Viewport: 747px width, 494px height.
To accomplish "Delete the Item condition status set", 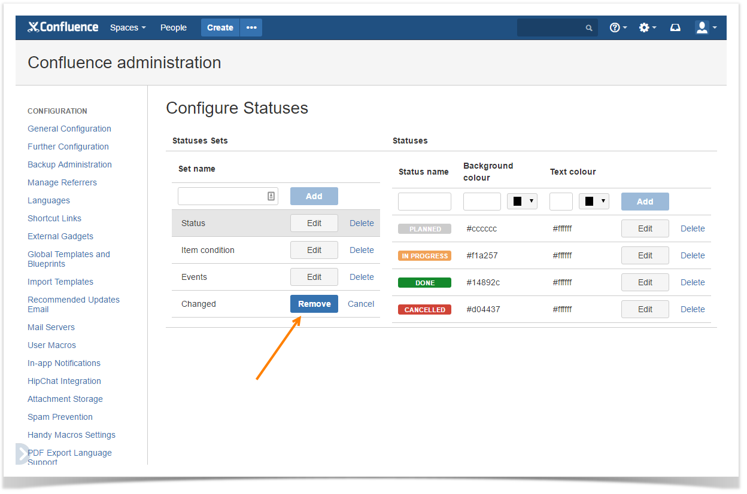I will click(362, 250).
